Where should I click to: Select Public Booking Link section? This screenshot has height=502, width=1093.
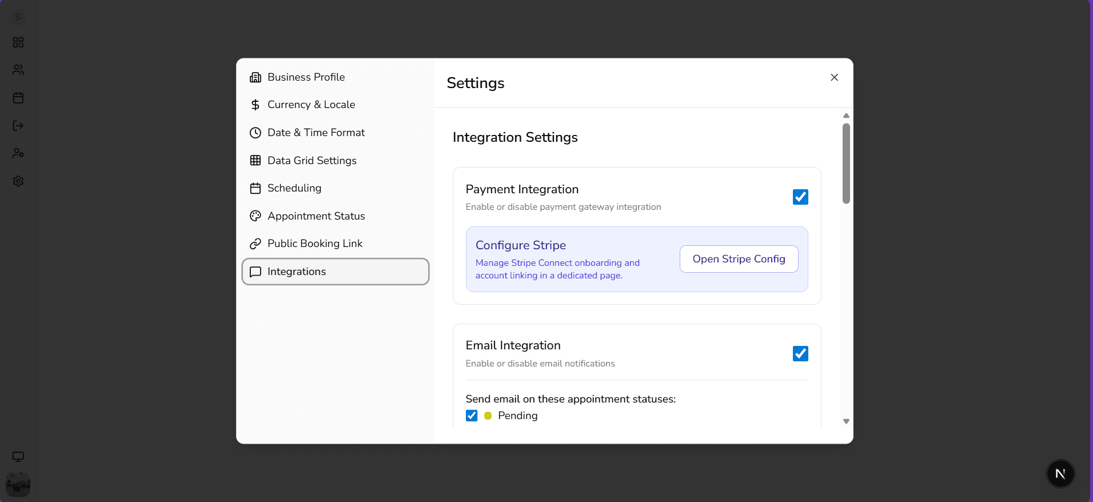[x=336, y=244]
